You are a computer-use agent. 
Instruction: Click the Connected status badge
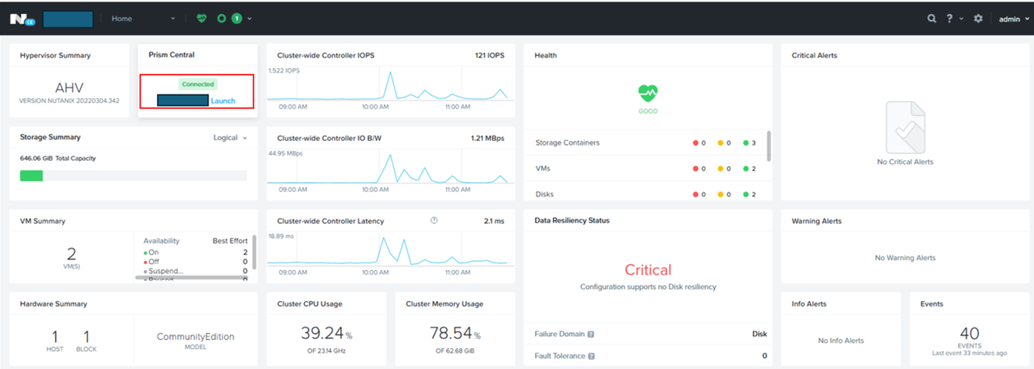[198, 84]
